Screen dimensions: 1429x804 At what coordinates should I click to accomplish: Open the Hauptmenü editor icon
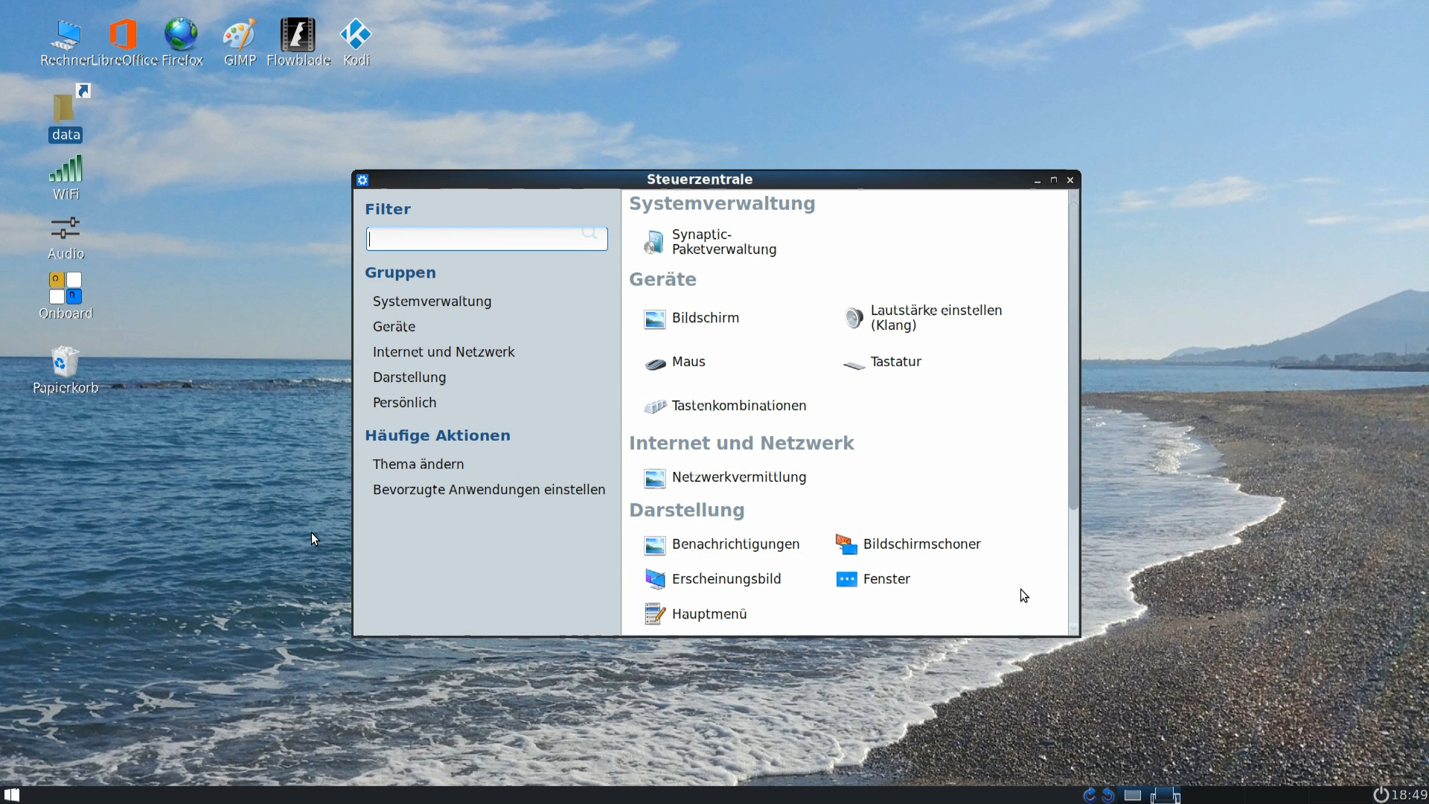pyautogui.click(x=654, y=614)
